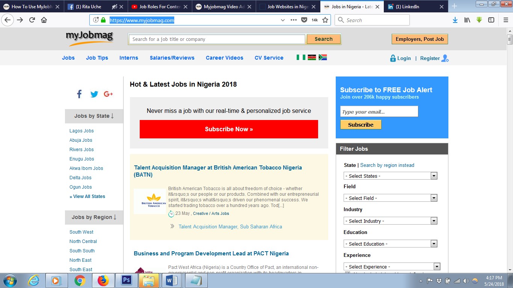Close the LinkedIn tab

tap(441, 6)
